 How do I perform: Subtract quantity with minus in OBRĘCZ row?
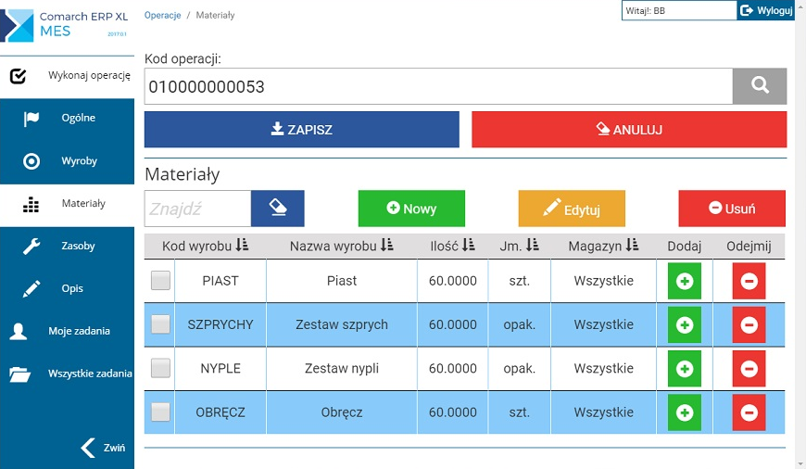click(x=749, y=412)
